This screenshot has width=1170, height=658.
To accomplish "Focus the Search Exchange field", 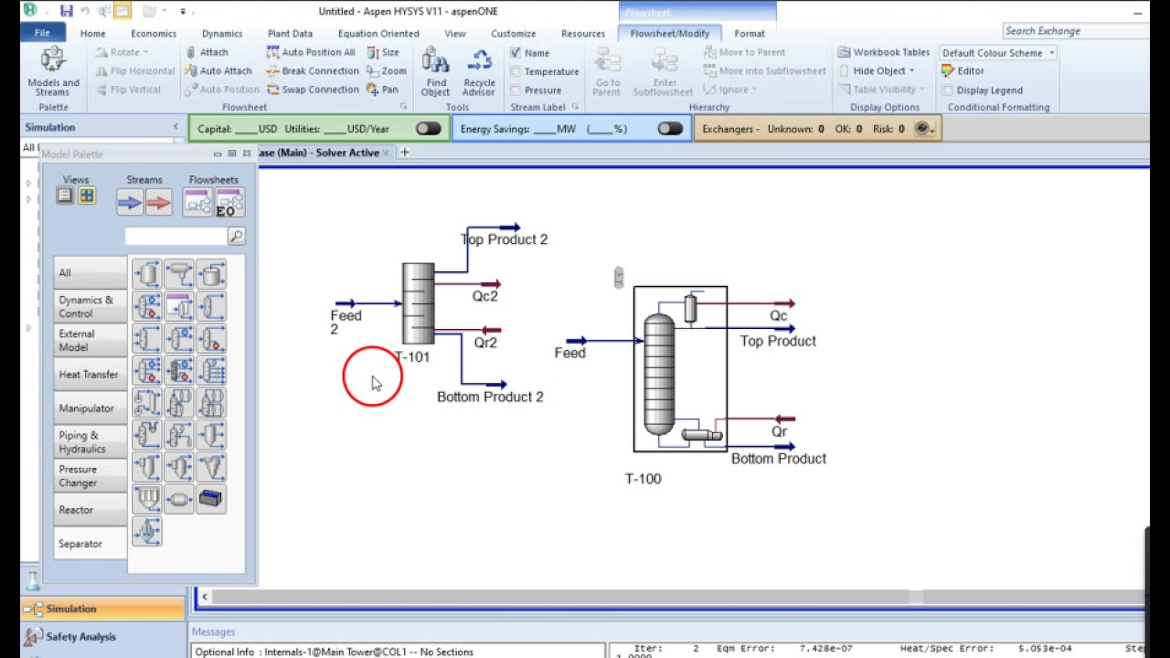I will click(1074, 31).
